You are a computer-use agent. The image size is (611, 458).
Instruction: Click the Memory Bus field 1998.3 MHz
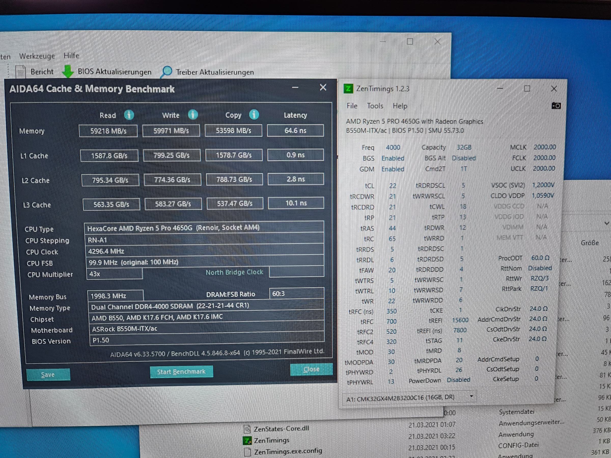coord(116,296)
